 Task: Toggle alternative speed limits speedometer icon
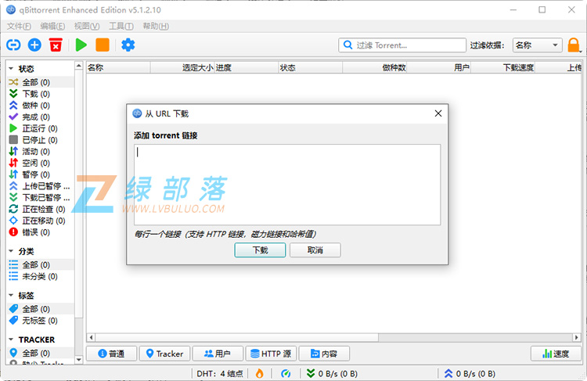pyautogui.click(x=286, y=373)
